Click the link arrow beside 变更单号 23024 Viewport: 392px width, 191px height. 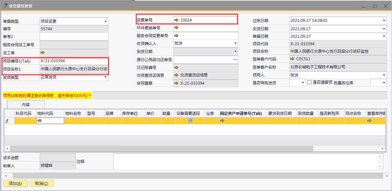176,20
